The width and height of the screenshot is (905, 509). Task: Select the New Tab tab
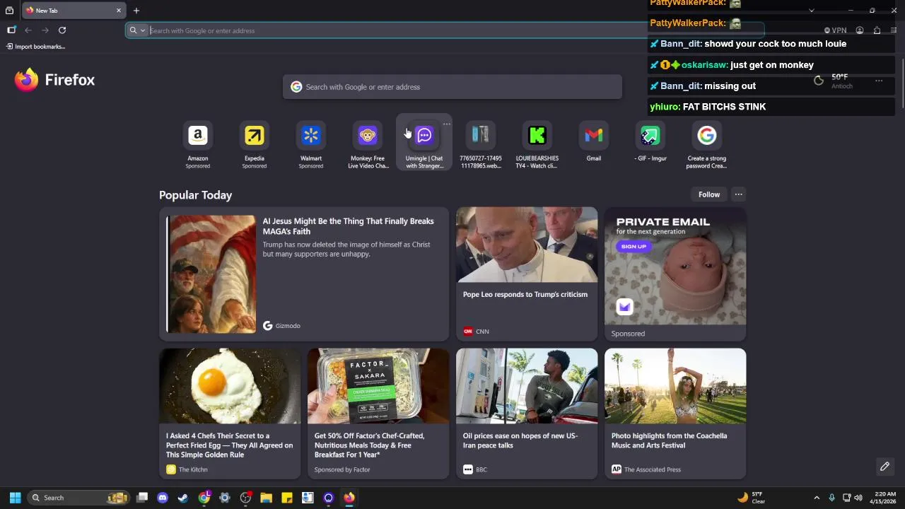coord(74,11)
